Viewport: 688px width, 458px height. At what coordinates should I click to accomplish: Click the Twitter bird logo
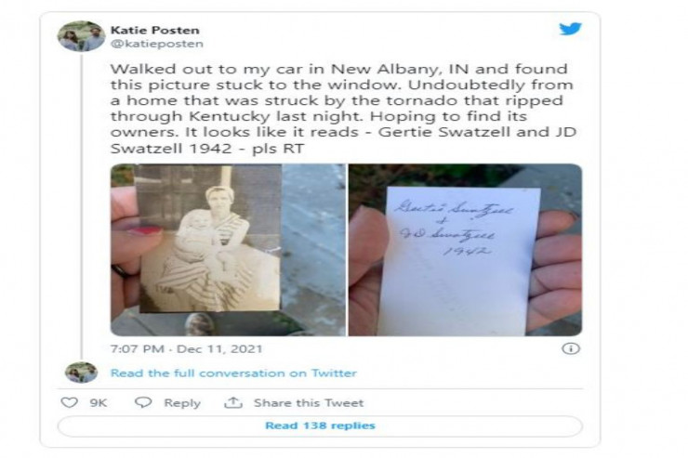(570, 29)
